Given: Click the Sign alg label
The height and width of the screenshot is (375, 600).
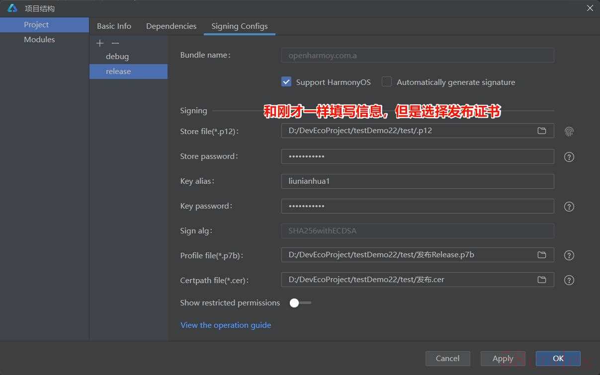Looking at the screenshot, I should tap(196, 231).
